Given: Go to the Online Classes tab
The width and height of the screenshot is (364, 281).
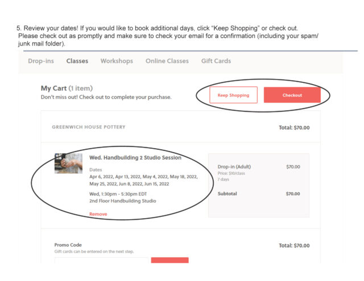Looking at the screenshot, I should click(167, 61).
